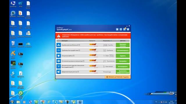
Task: Show info for Дефрагментация реестра
Action: click(x=78, y=72)
